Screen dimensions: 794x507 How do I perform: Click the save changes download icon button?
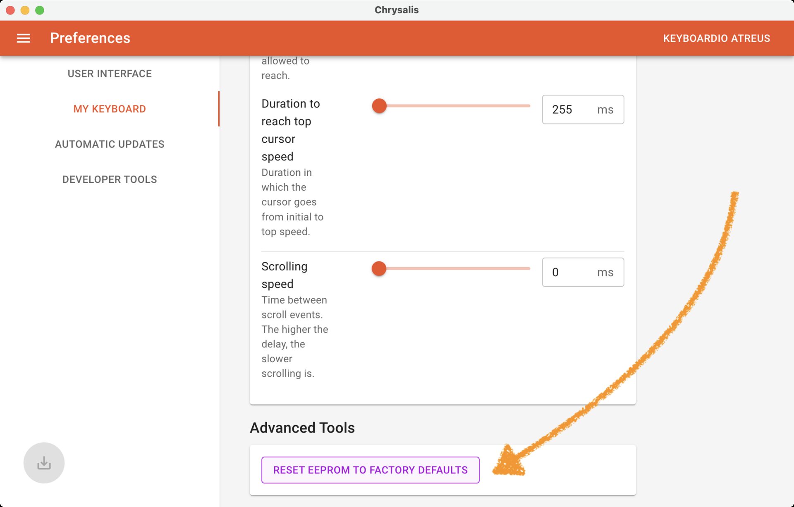44,463
